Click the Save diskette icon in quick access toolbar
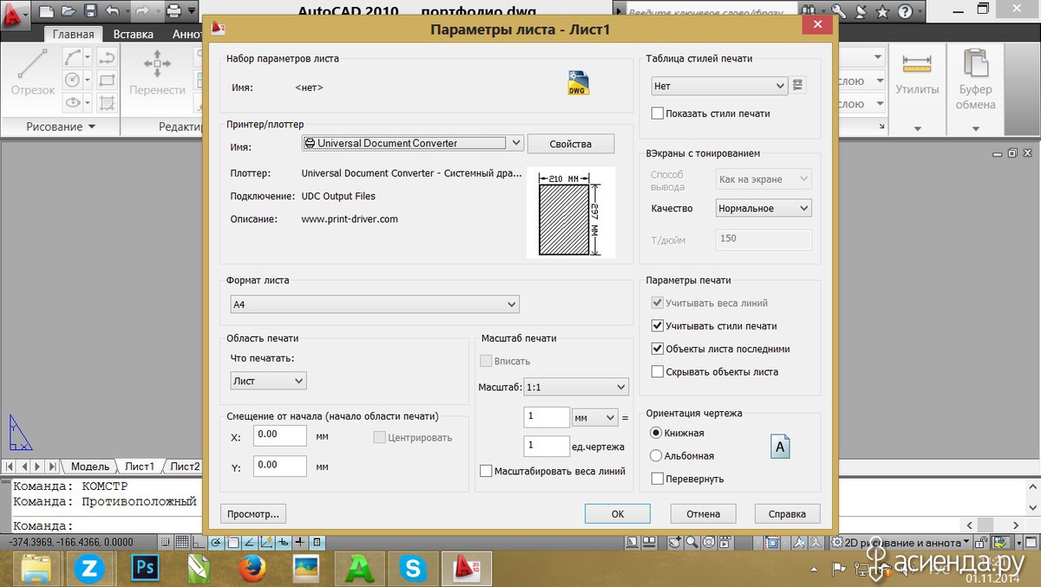The image size is (1041, 587). pyautogui.click(x=88, y=12)
